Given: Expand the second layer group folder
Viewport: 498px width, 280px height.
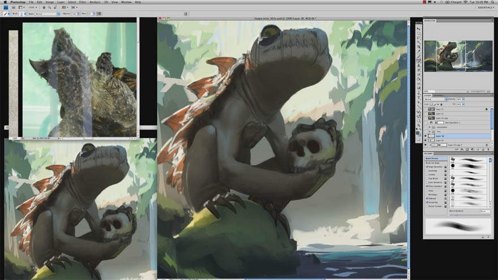Looking at the screenshot, I should click(430, 131).
